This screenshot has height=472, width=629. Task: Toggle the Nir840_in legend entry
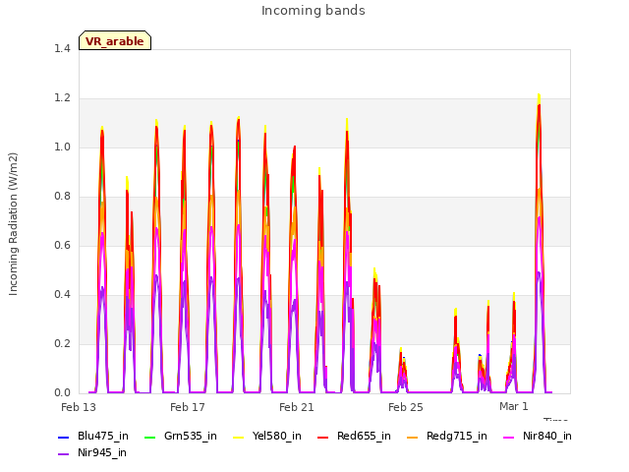point(538,436)
